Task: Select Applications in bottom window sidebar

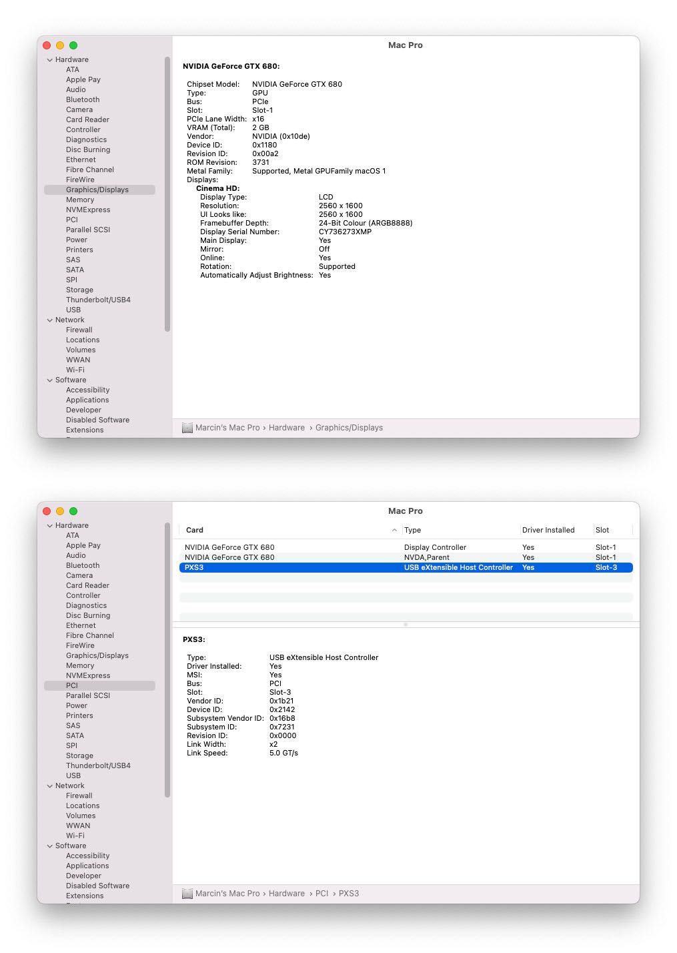Action: (x=87, y=866)
